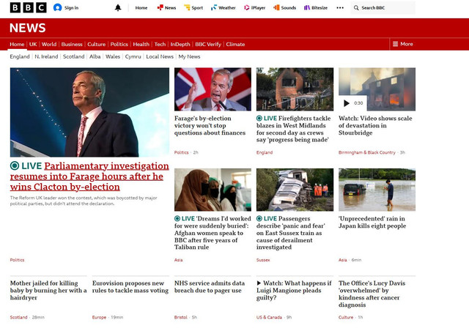The width and height of the screenshot is (469, 328).
Task: Open iPlayer in the top BBC bar
Action: [254, 8]
